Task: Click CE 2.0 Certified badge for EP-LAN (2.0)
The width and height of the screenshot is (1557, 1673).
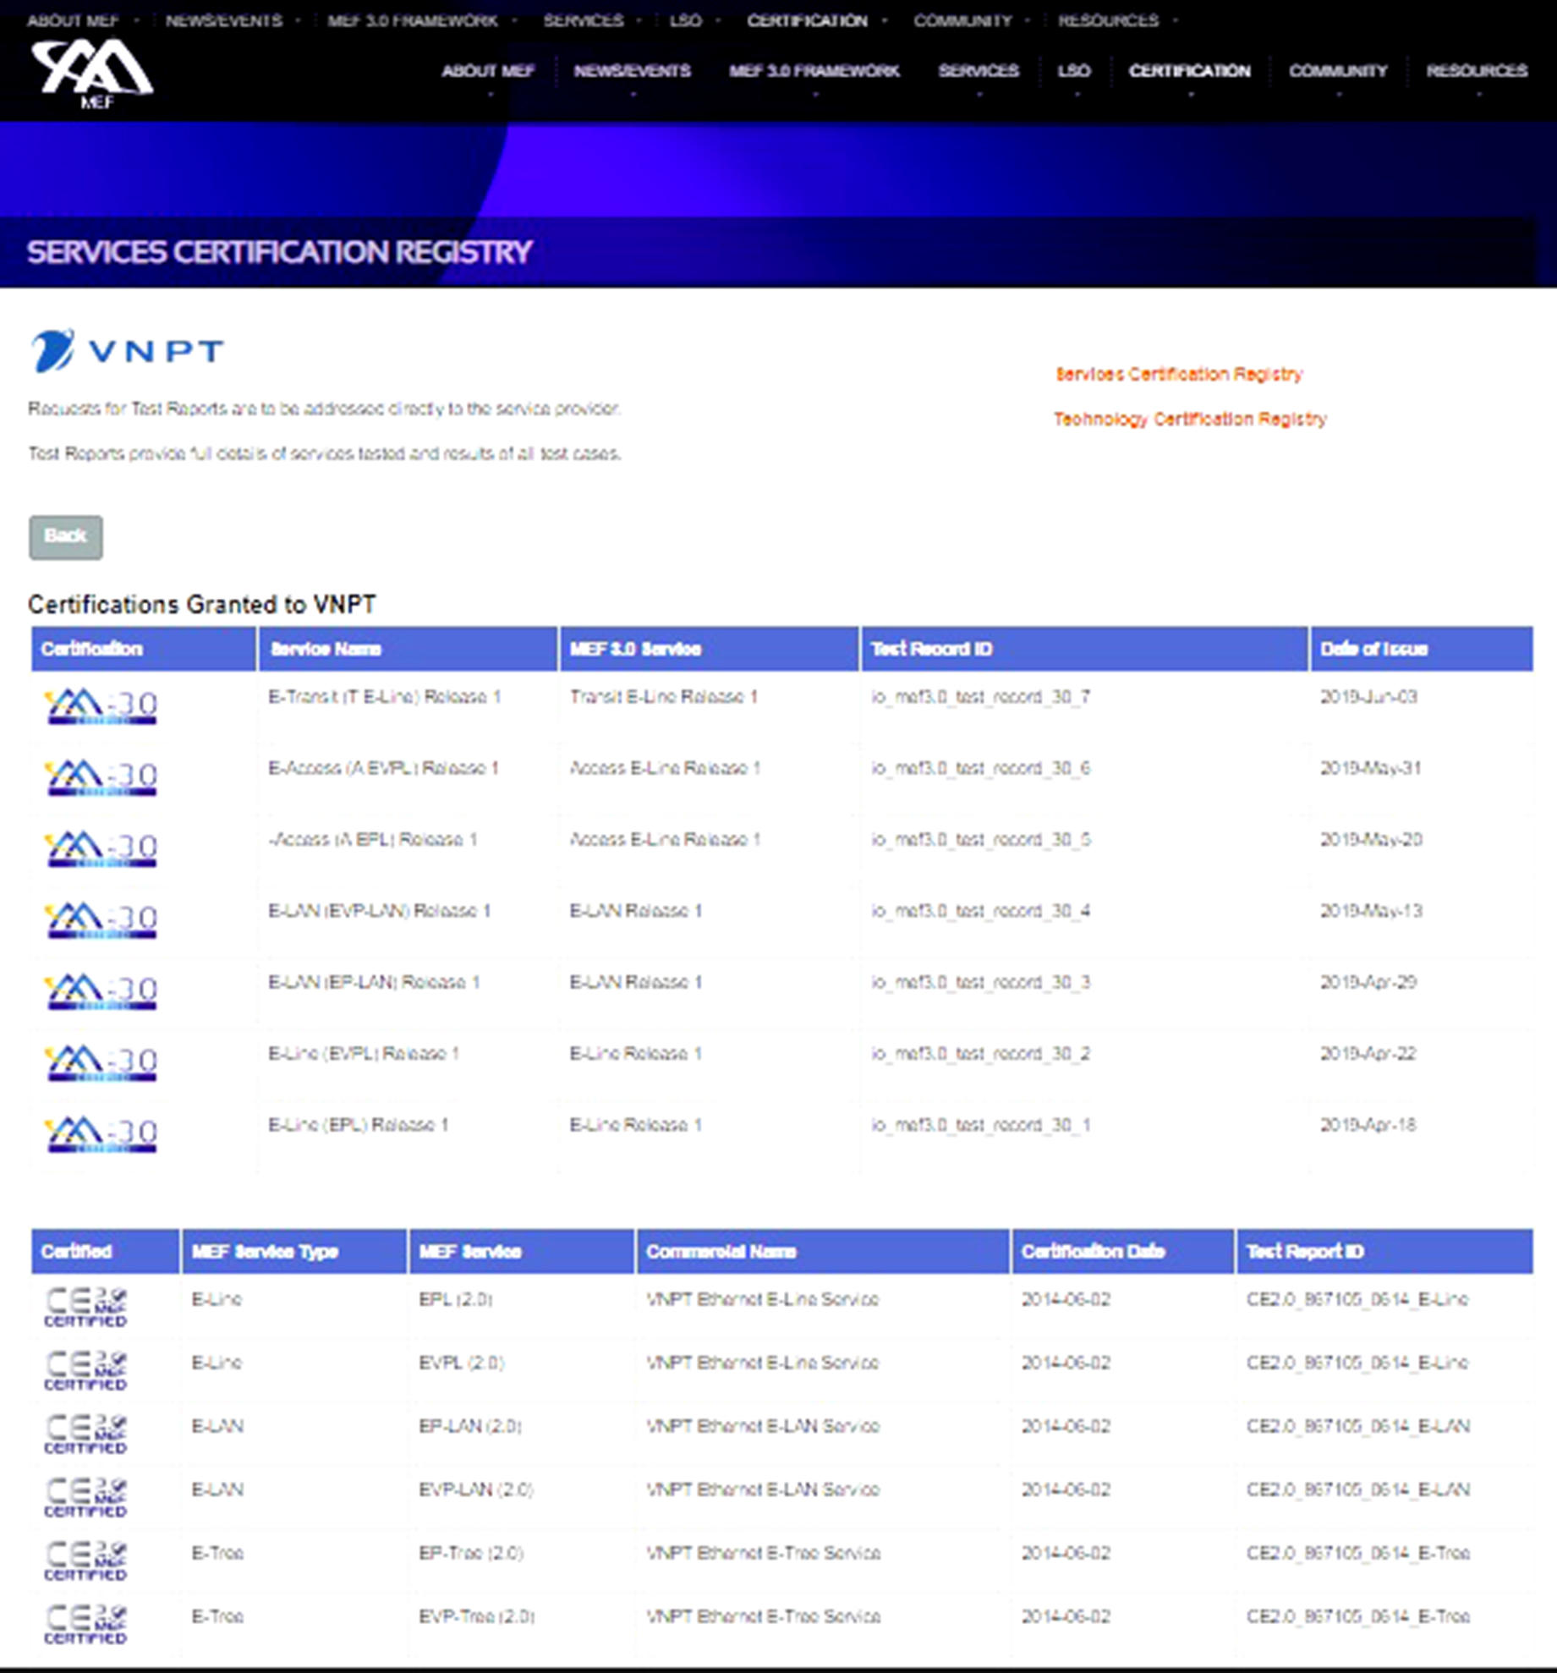Action: coord(85,1434)
